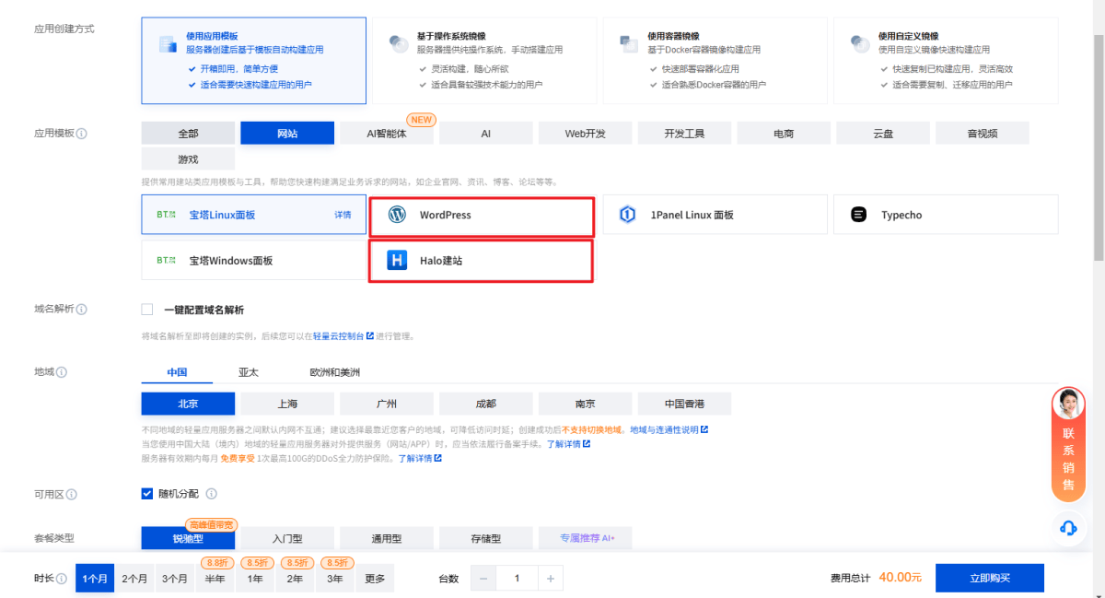Pick the Typecho application template
Image resolution: width=1105 pixels, height=598 pixels.
(x=947, y=216)
